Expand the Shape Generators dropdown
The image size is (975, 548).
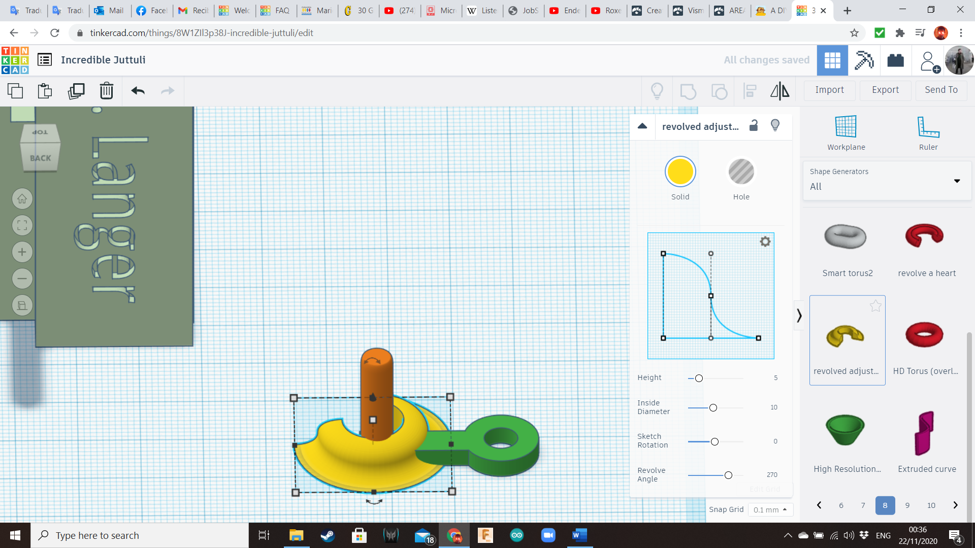tap(957, 181)
